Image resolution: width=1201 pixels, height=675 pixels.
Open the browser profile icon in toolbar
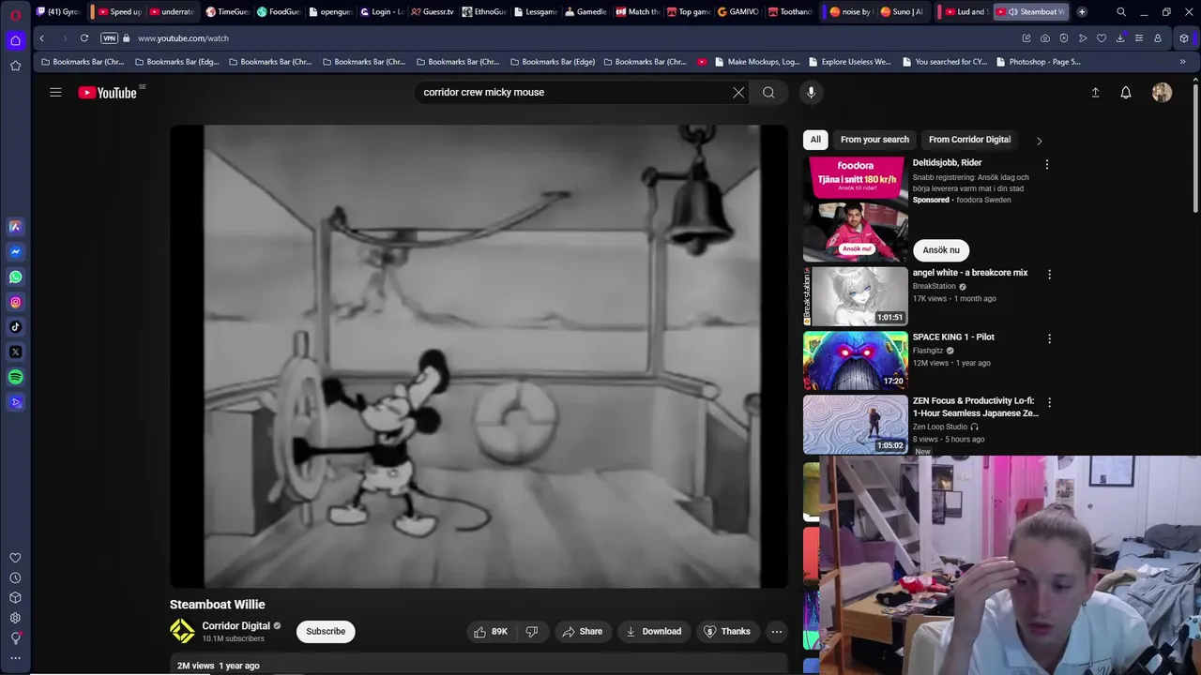[1158, 38]
